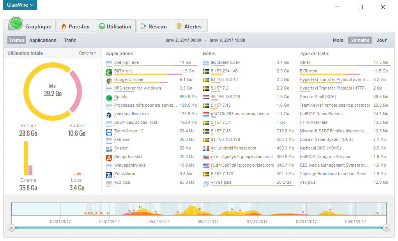The width and height of the screenshot is (398, 241).
Task: Click the 04/01/2017 timeline marker
Action: 110,222
